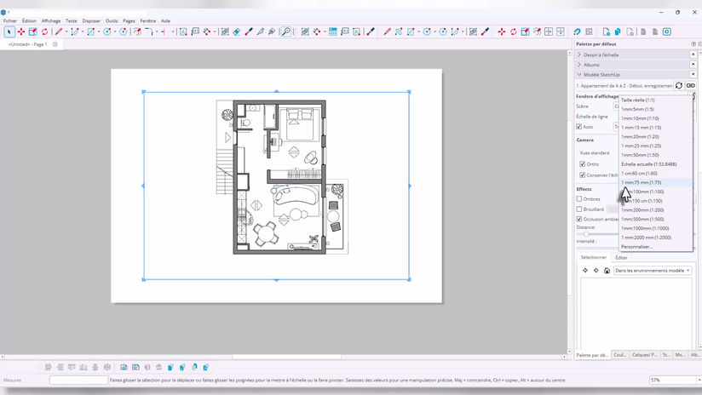
Task: Activate the Erase tool
Action: [x=237, y=31]
